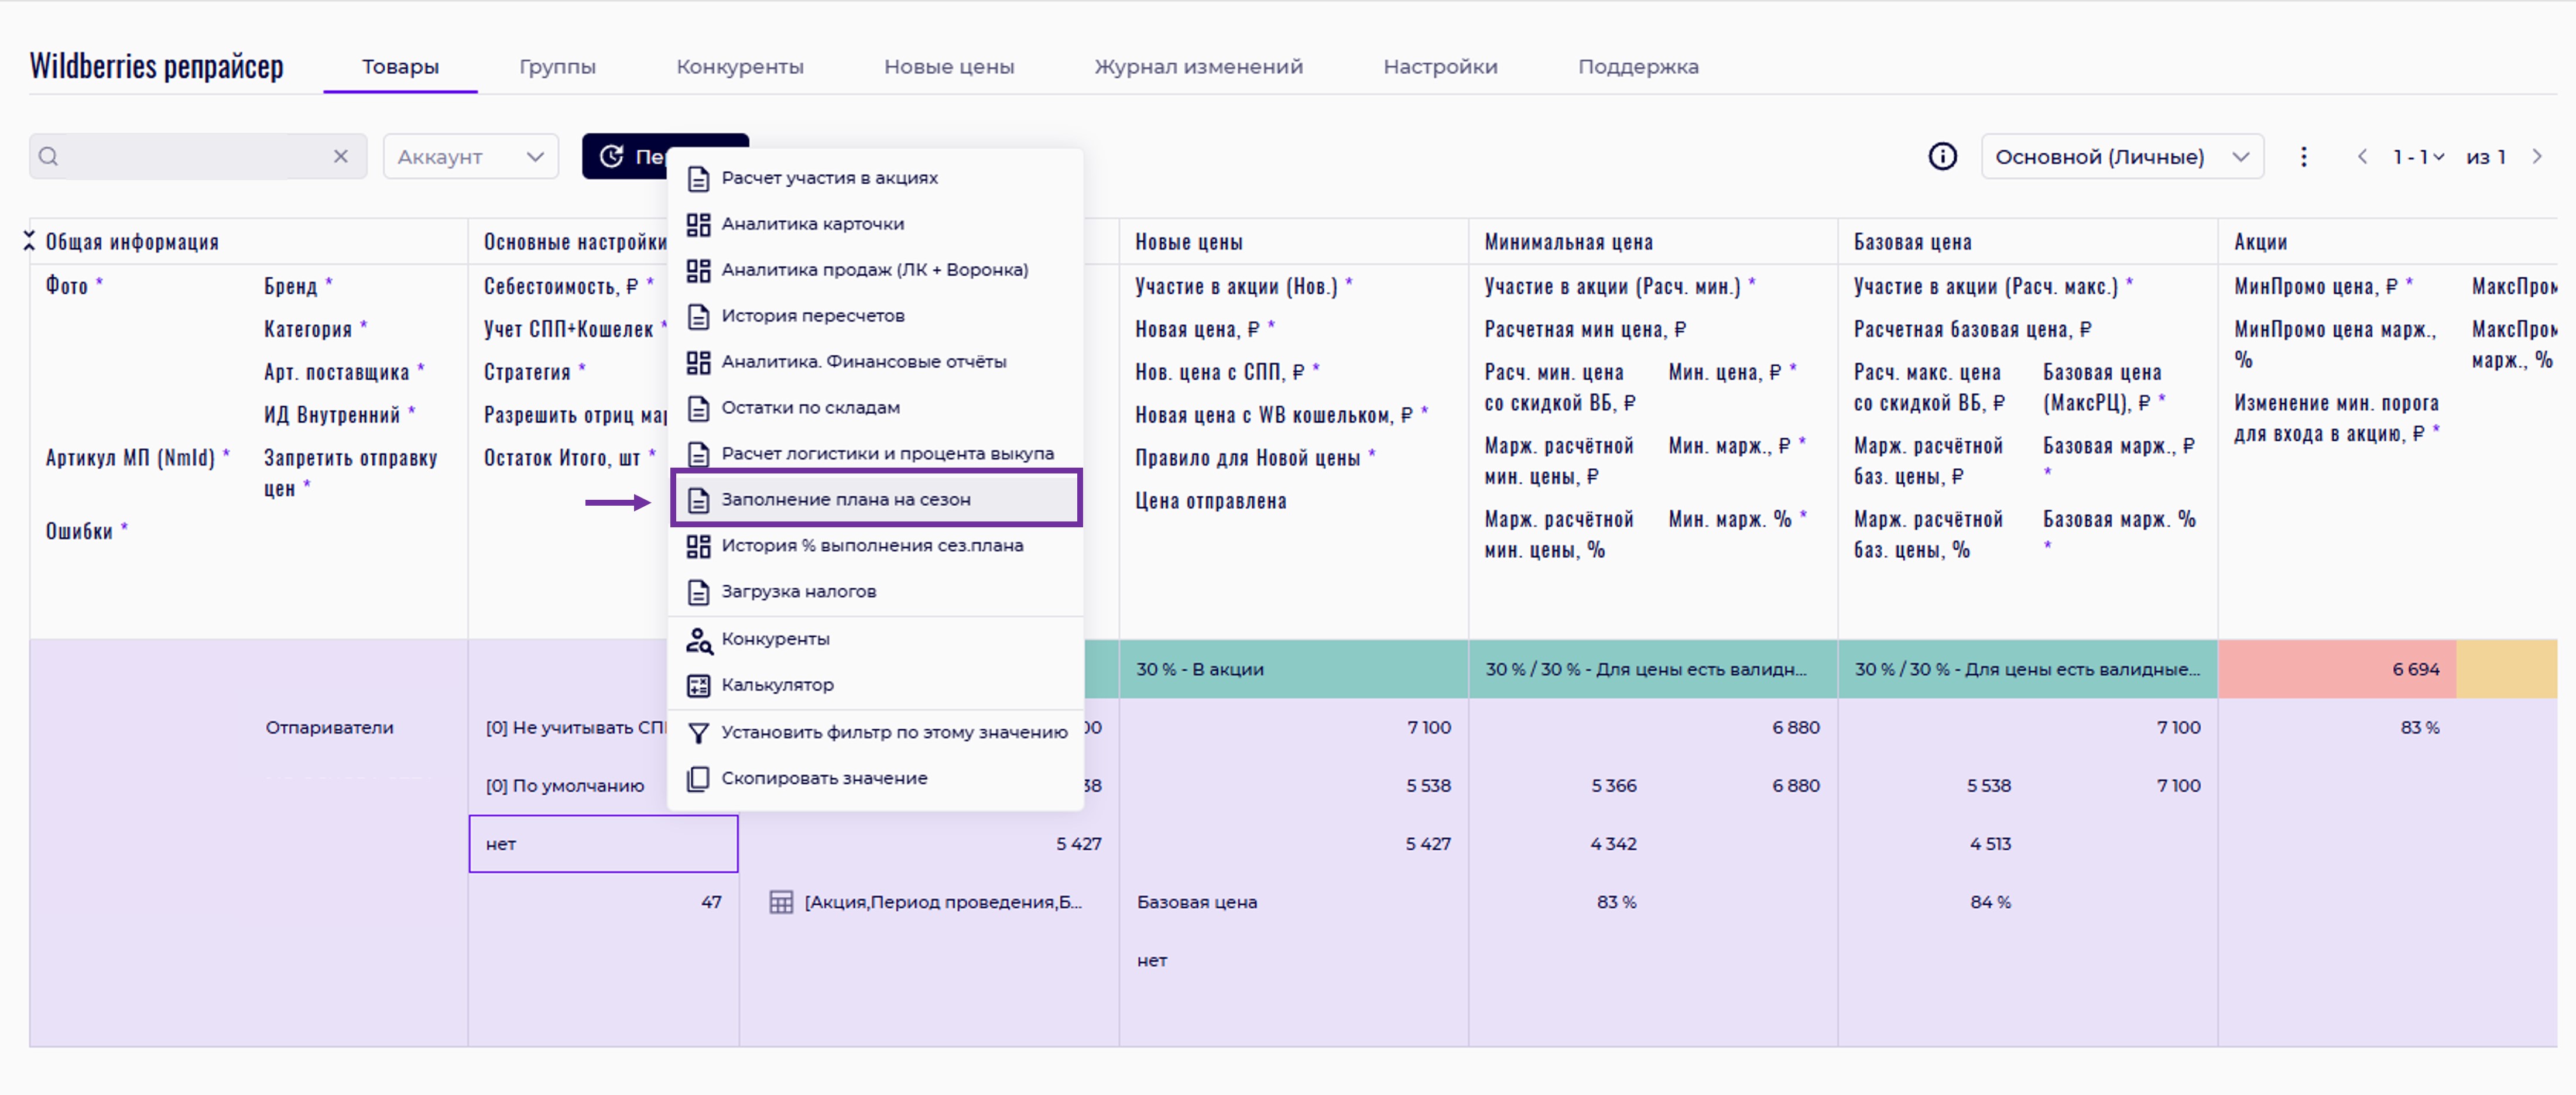Image resolution: width=2576 pixels, height=1095 pixels.
Task: Click Скопировать значение menu entry
Action: [824, 778]
